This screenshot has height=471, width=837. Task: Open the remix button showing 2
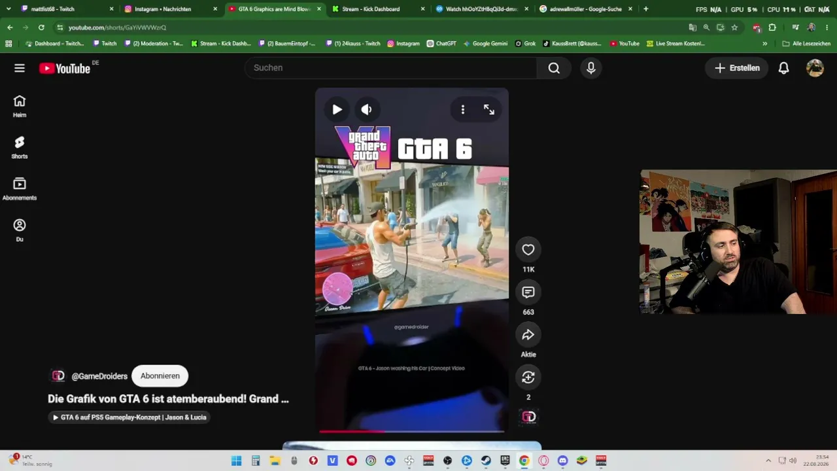[528, 377]
